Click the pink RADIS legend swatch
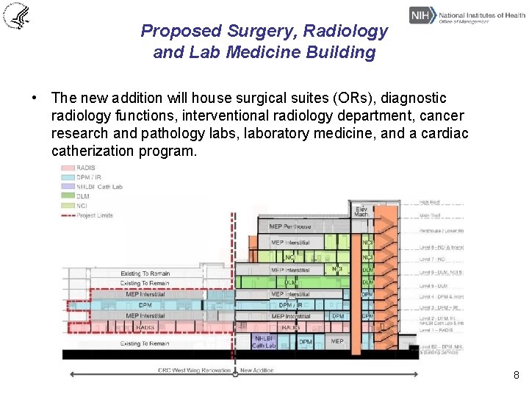 click(68, 168)
